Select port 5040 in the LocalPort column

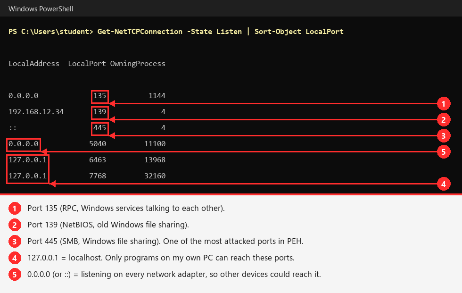[98, 144]
